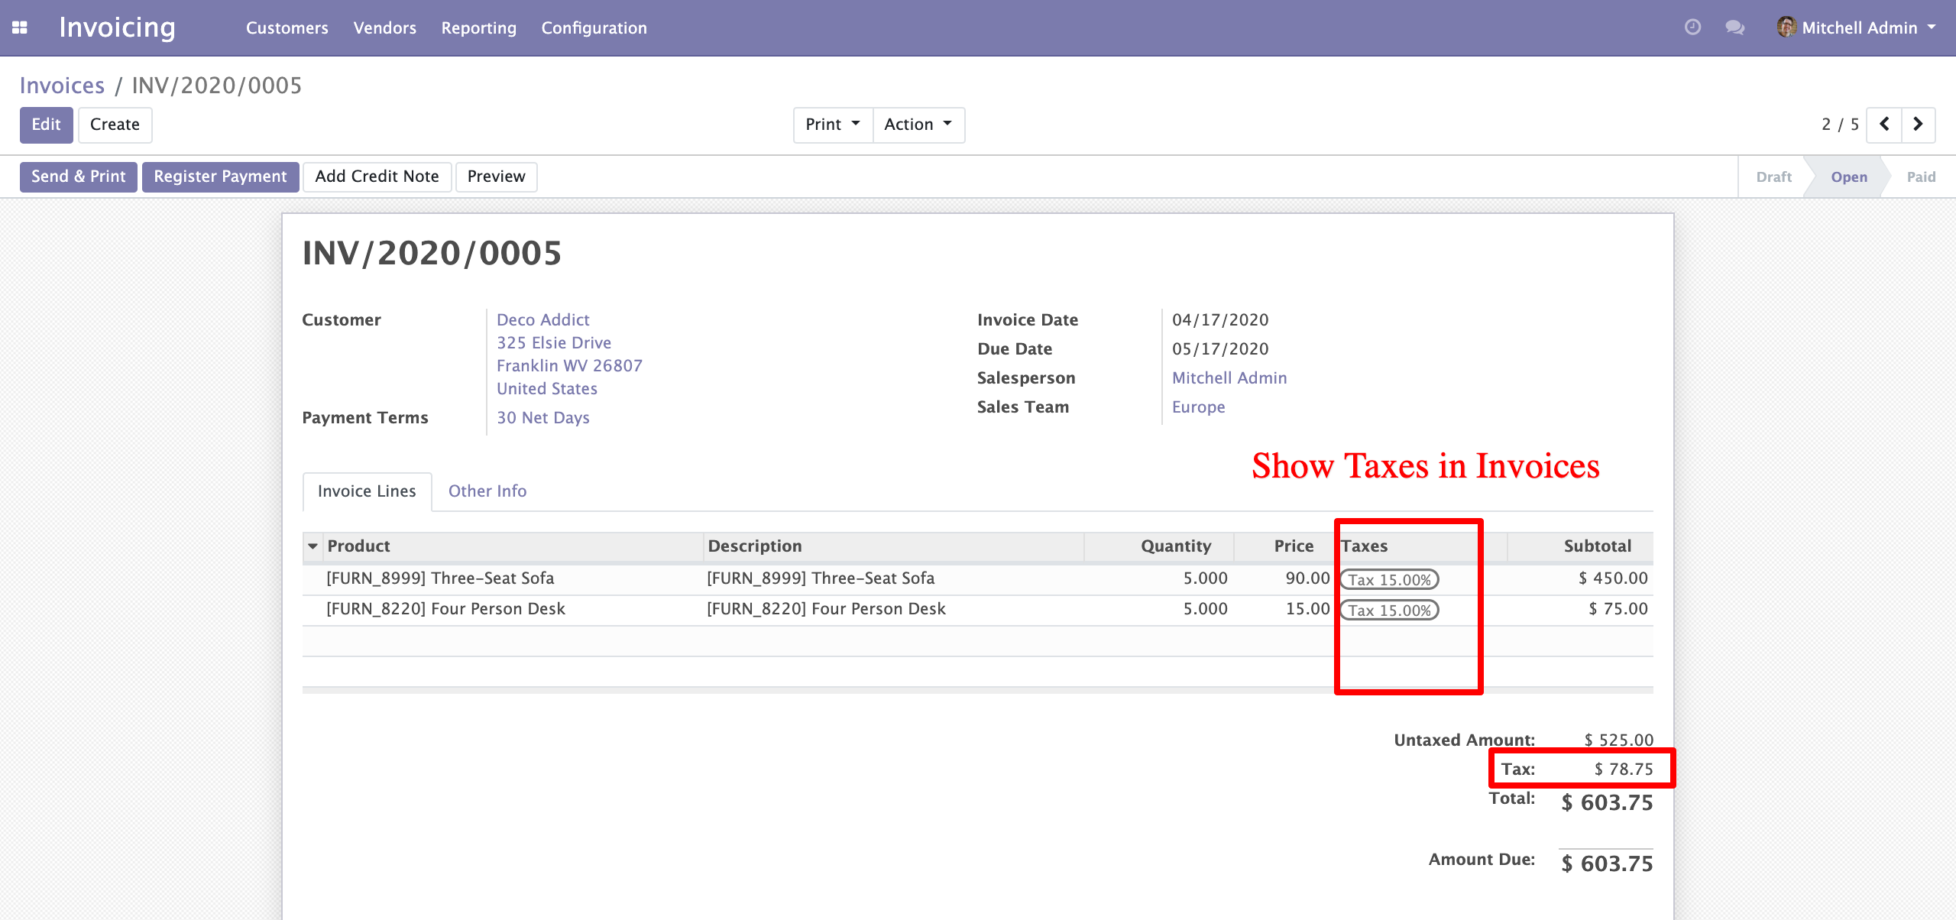Click the INV/2020/0005 invoice heading
The image size is (1956, 920).
click(x=432, y=254)
